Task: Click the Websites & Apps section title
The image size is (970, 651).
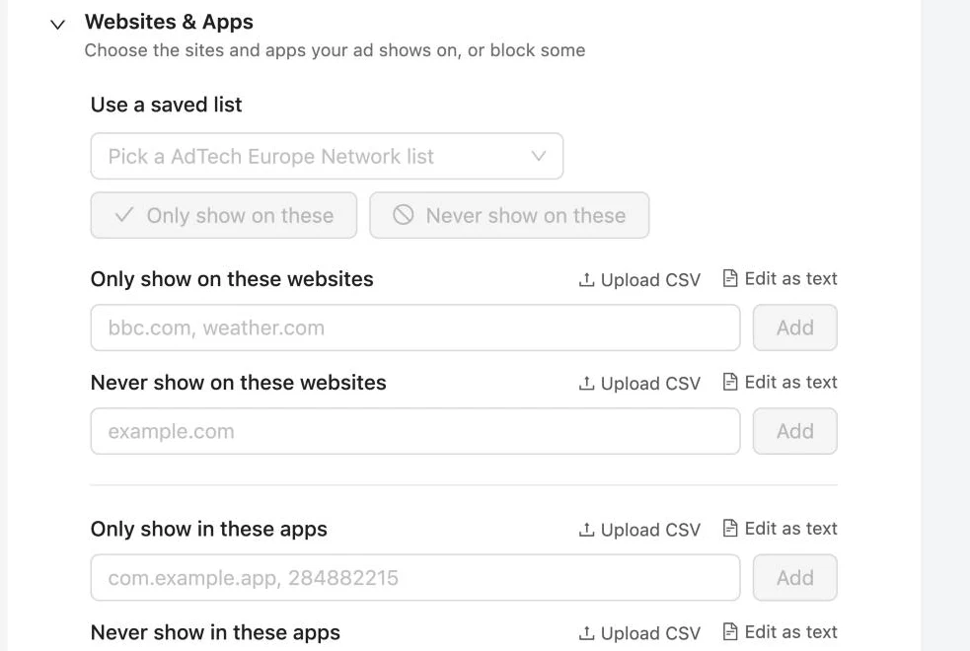Action: tap(169, 22)
